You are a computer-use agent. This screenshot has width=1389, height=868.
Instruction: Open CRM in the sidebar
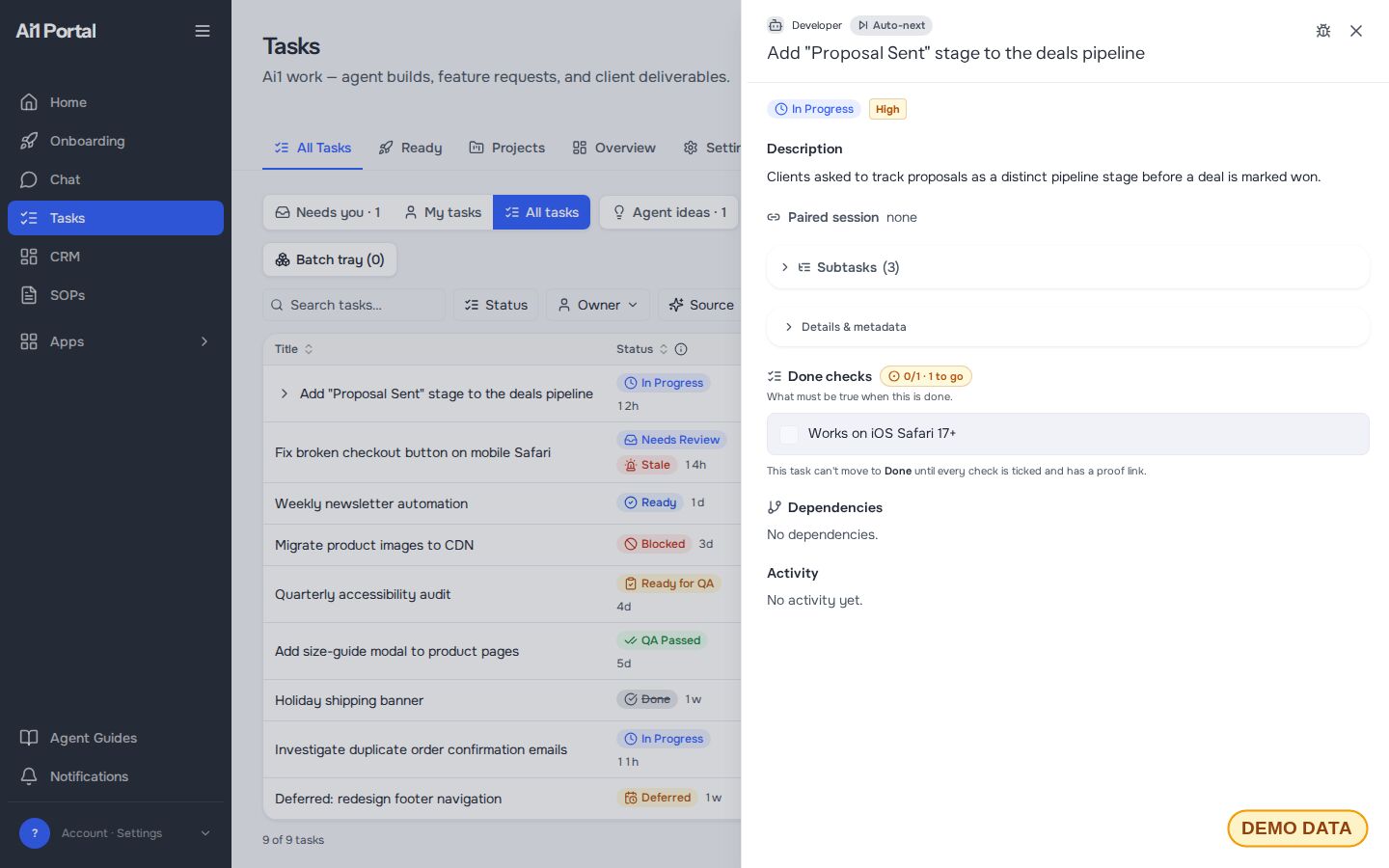[116, 257]
